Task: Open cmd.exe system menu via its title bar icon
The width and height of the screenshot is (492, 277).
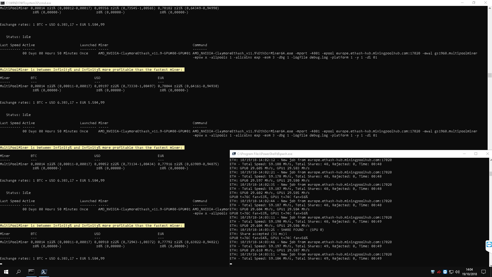Action: [3, 3]
